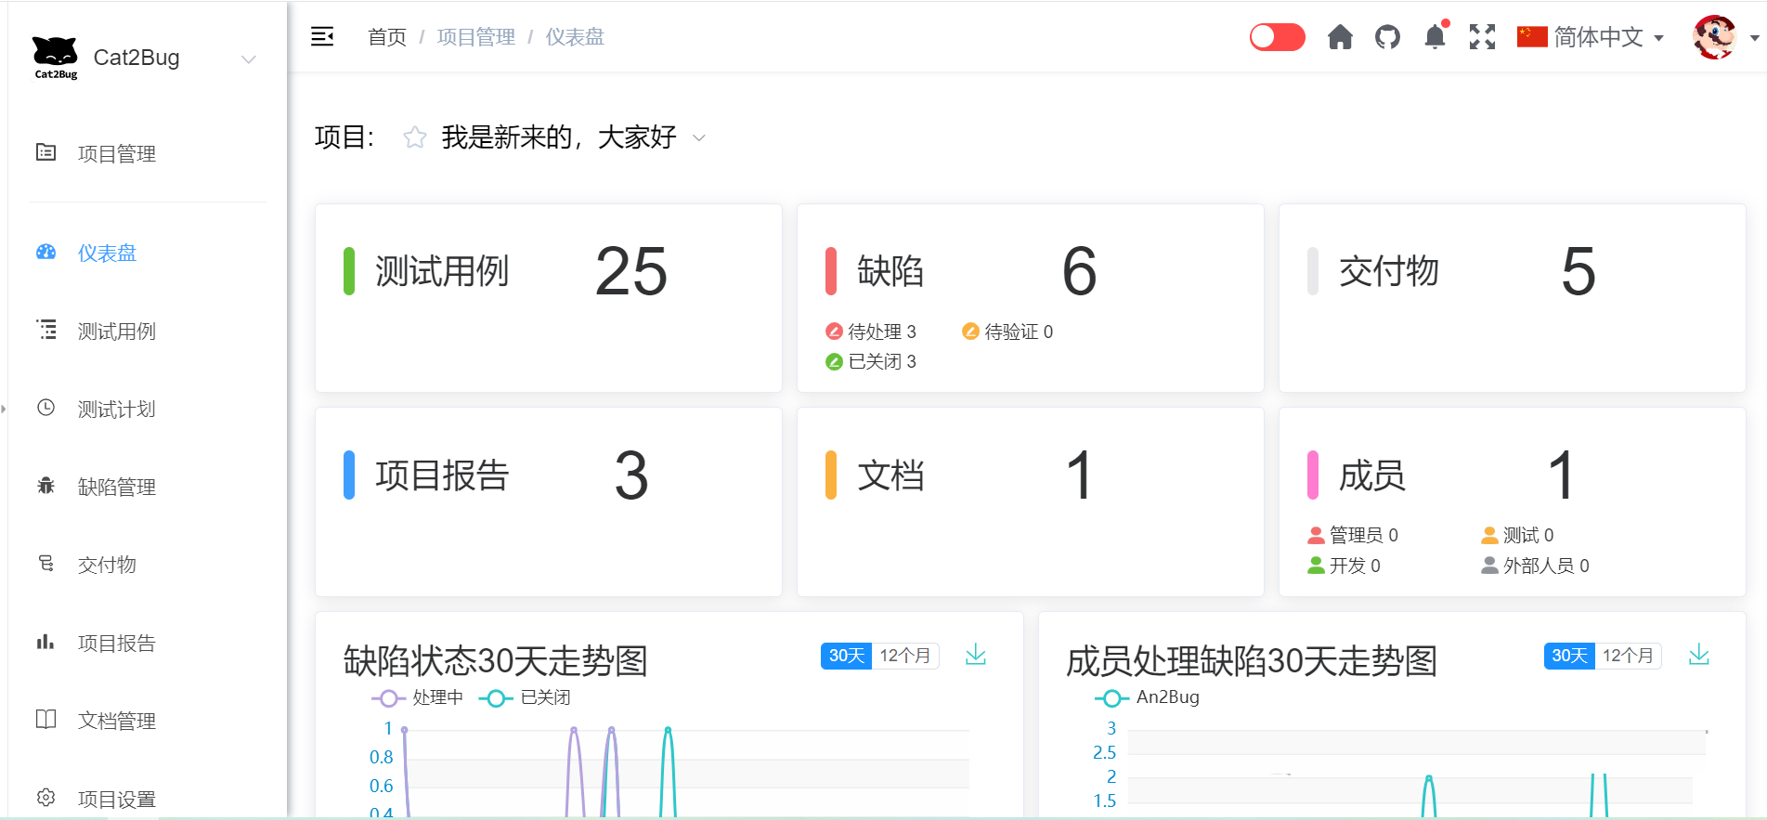
Task: Star the current project as favorite
Action: tap(415, 138)
